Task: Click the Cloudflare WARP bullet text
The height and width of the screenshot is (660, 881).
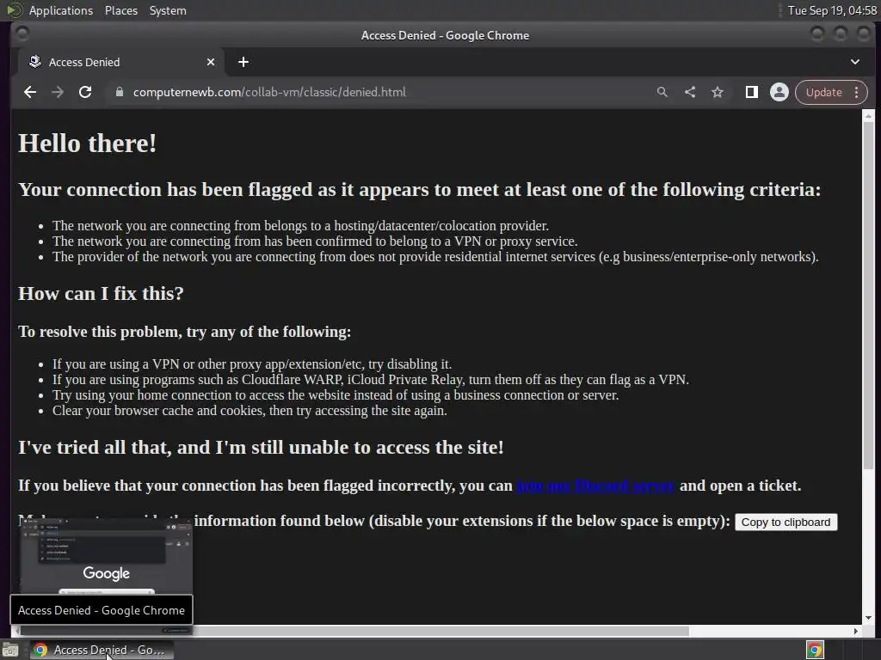Action: tap(371, 380)
